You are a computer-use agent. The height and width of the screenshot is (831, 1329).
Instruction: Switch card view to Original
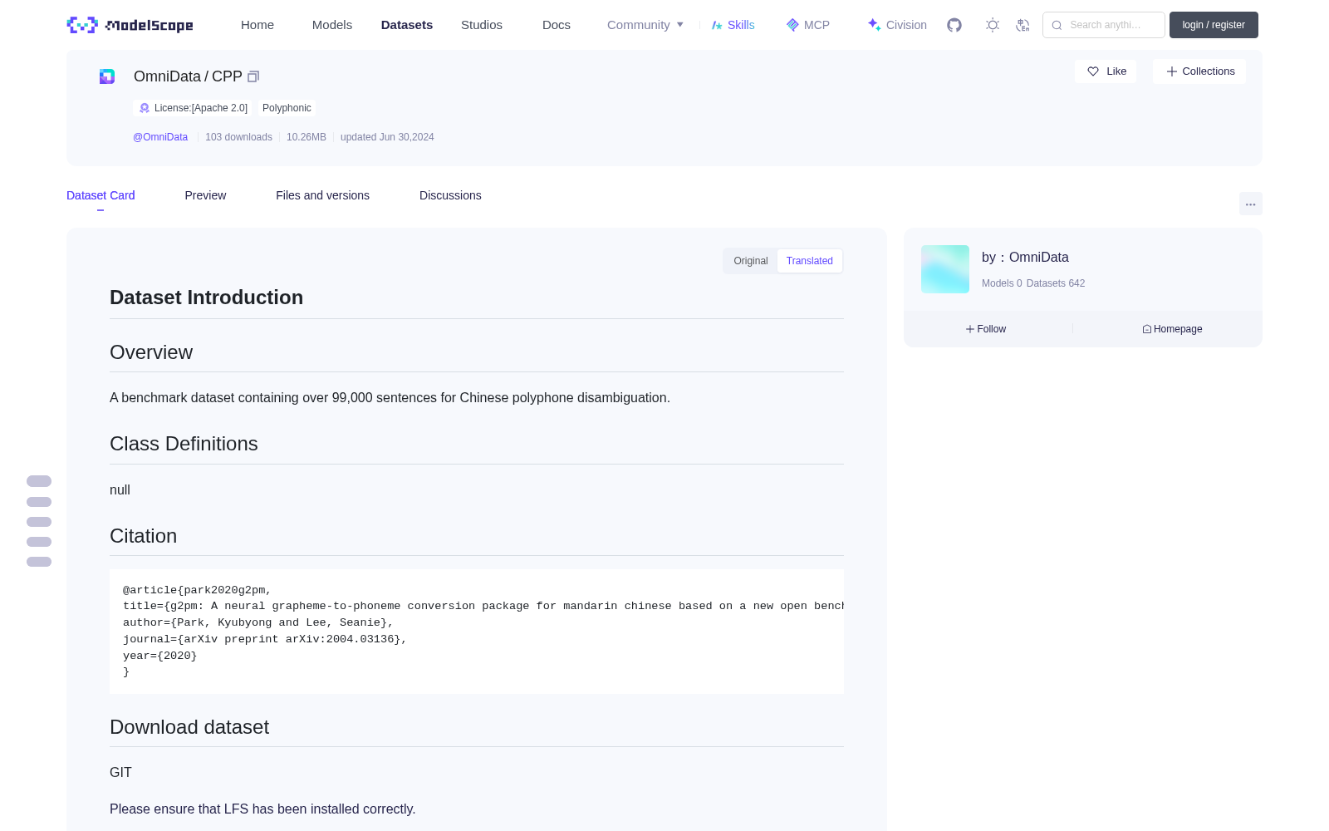[x=751, y=261]
